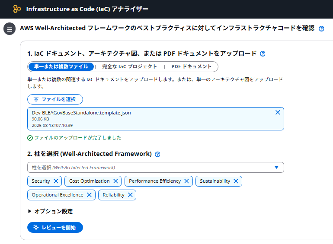
Task: Click the Reliability tag label
Action: tap(113, 195)
